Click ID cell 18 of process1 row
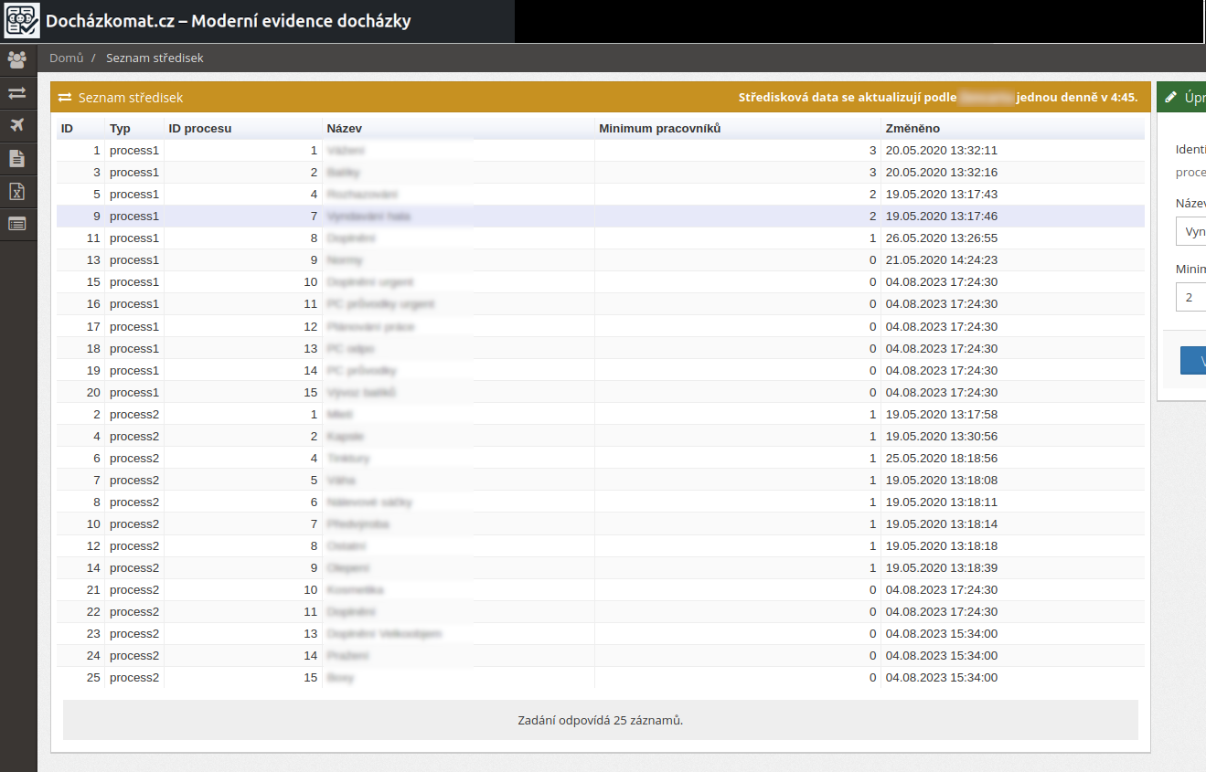This screenshot has width=1206, height=772. click(x=80, y=348)
